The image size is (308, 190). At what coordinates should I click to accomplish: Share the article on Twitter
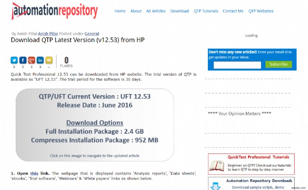pos(14,60)
